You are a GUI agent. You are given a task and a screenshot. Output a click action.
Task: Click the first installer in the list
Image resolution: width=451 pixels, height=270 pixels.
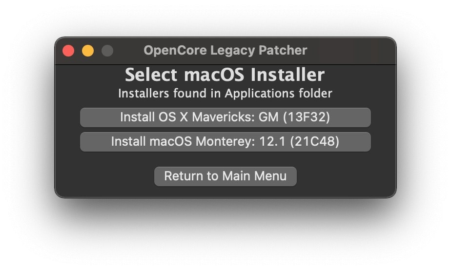[x=225, y=117]
